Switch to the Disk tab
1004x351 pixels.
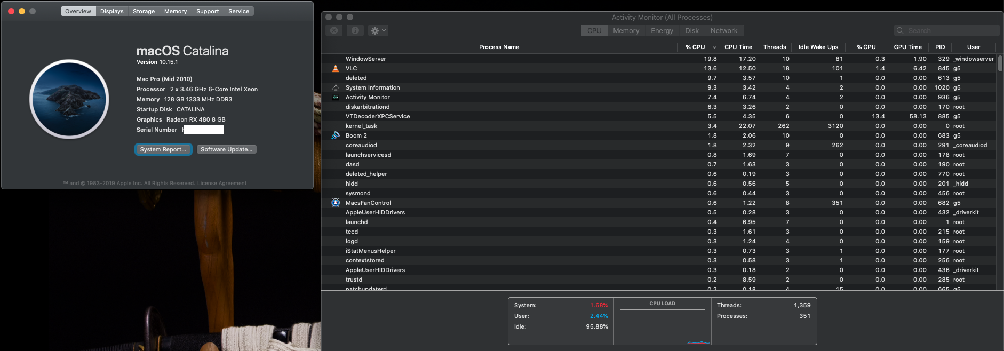click(x=692, y=30)
